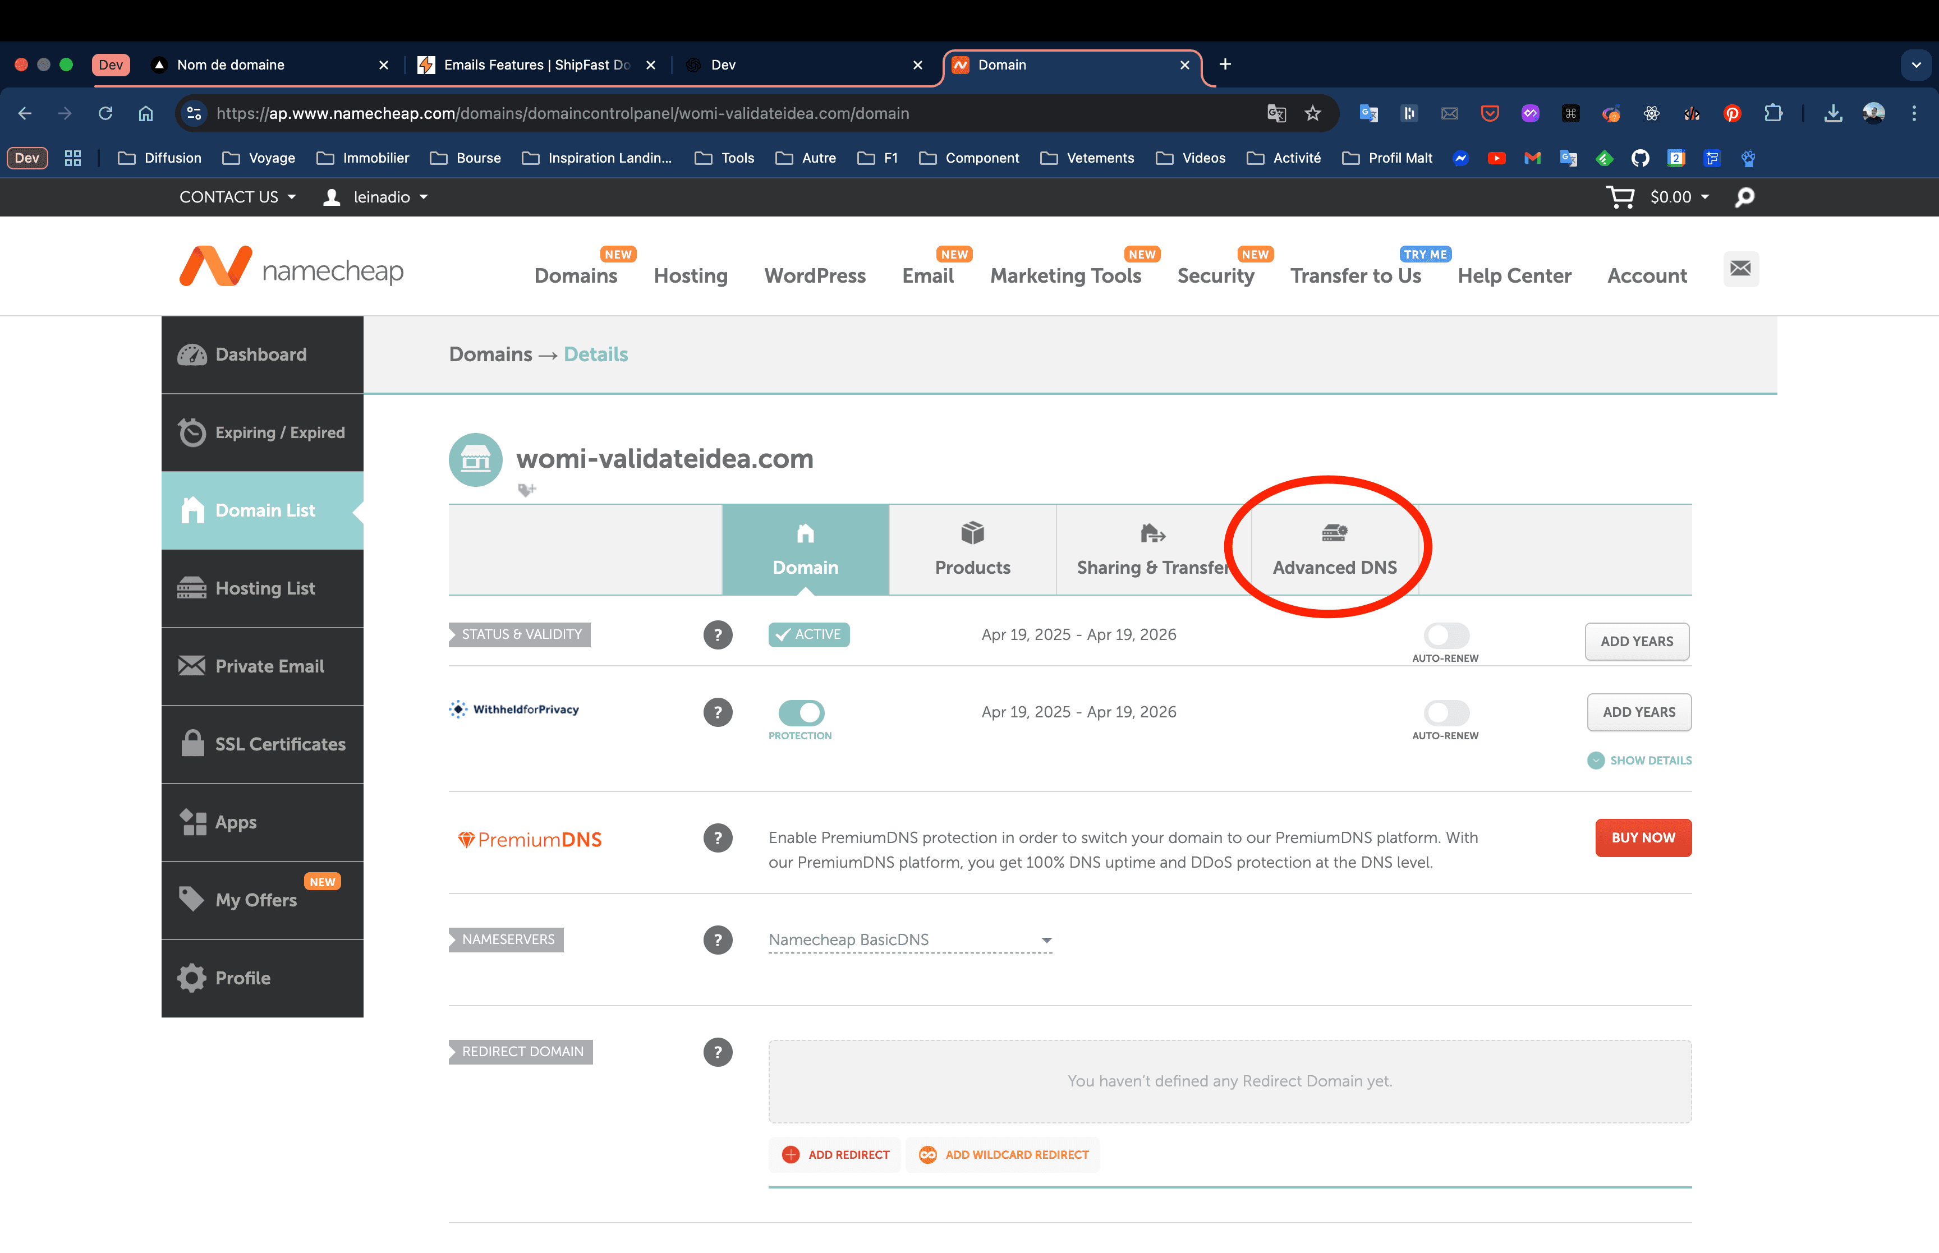
Task: Enable privacy Auto-Renew switch
Action: tap(1446, 713)
